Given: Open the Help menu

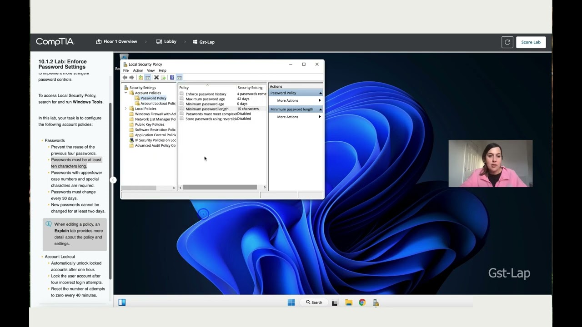Looking at the screenshot, I should [x=162, y=70].
